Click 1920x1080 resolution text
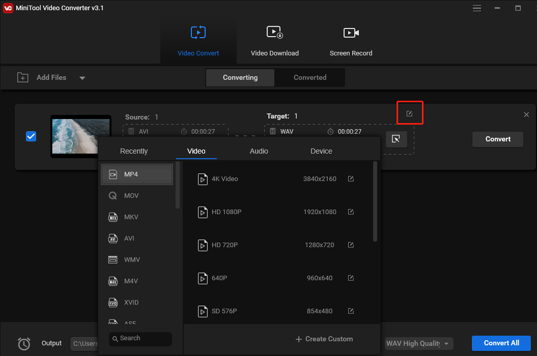 [x=320, y=212]
